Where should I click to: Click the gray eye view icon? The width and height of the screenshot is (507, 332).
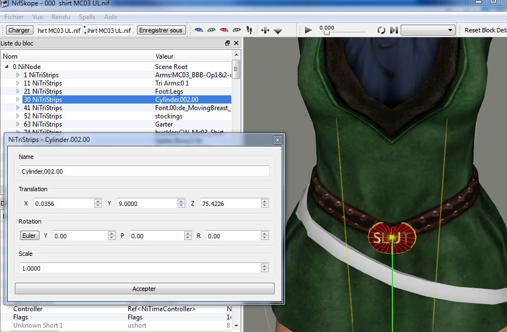[x=237, y=30]
